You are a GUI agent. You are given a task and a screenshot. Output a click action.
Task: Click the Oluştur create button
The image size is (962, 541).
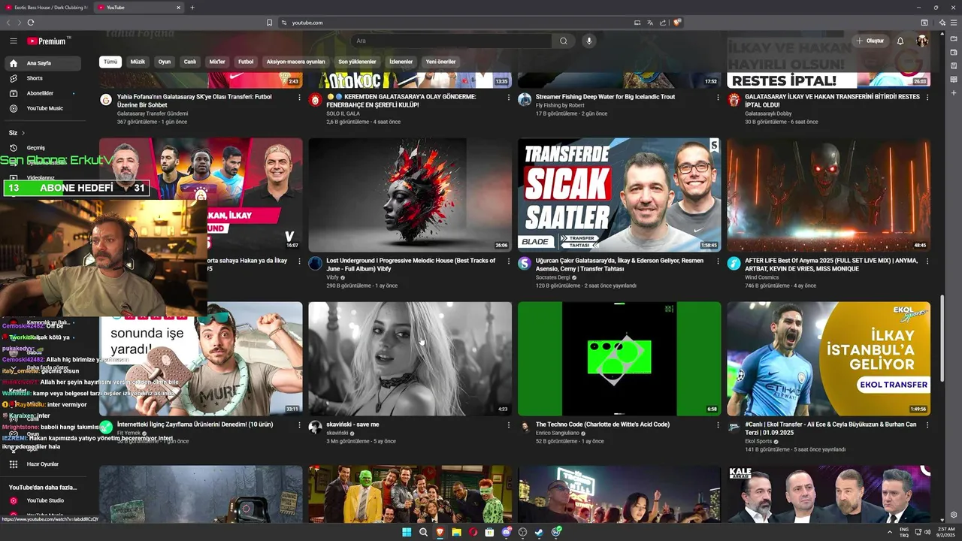(x=870, y=41)
